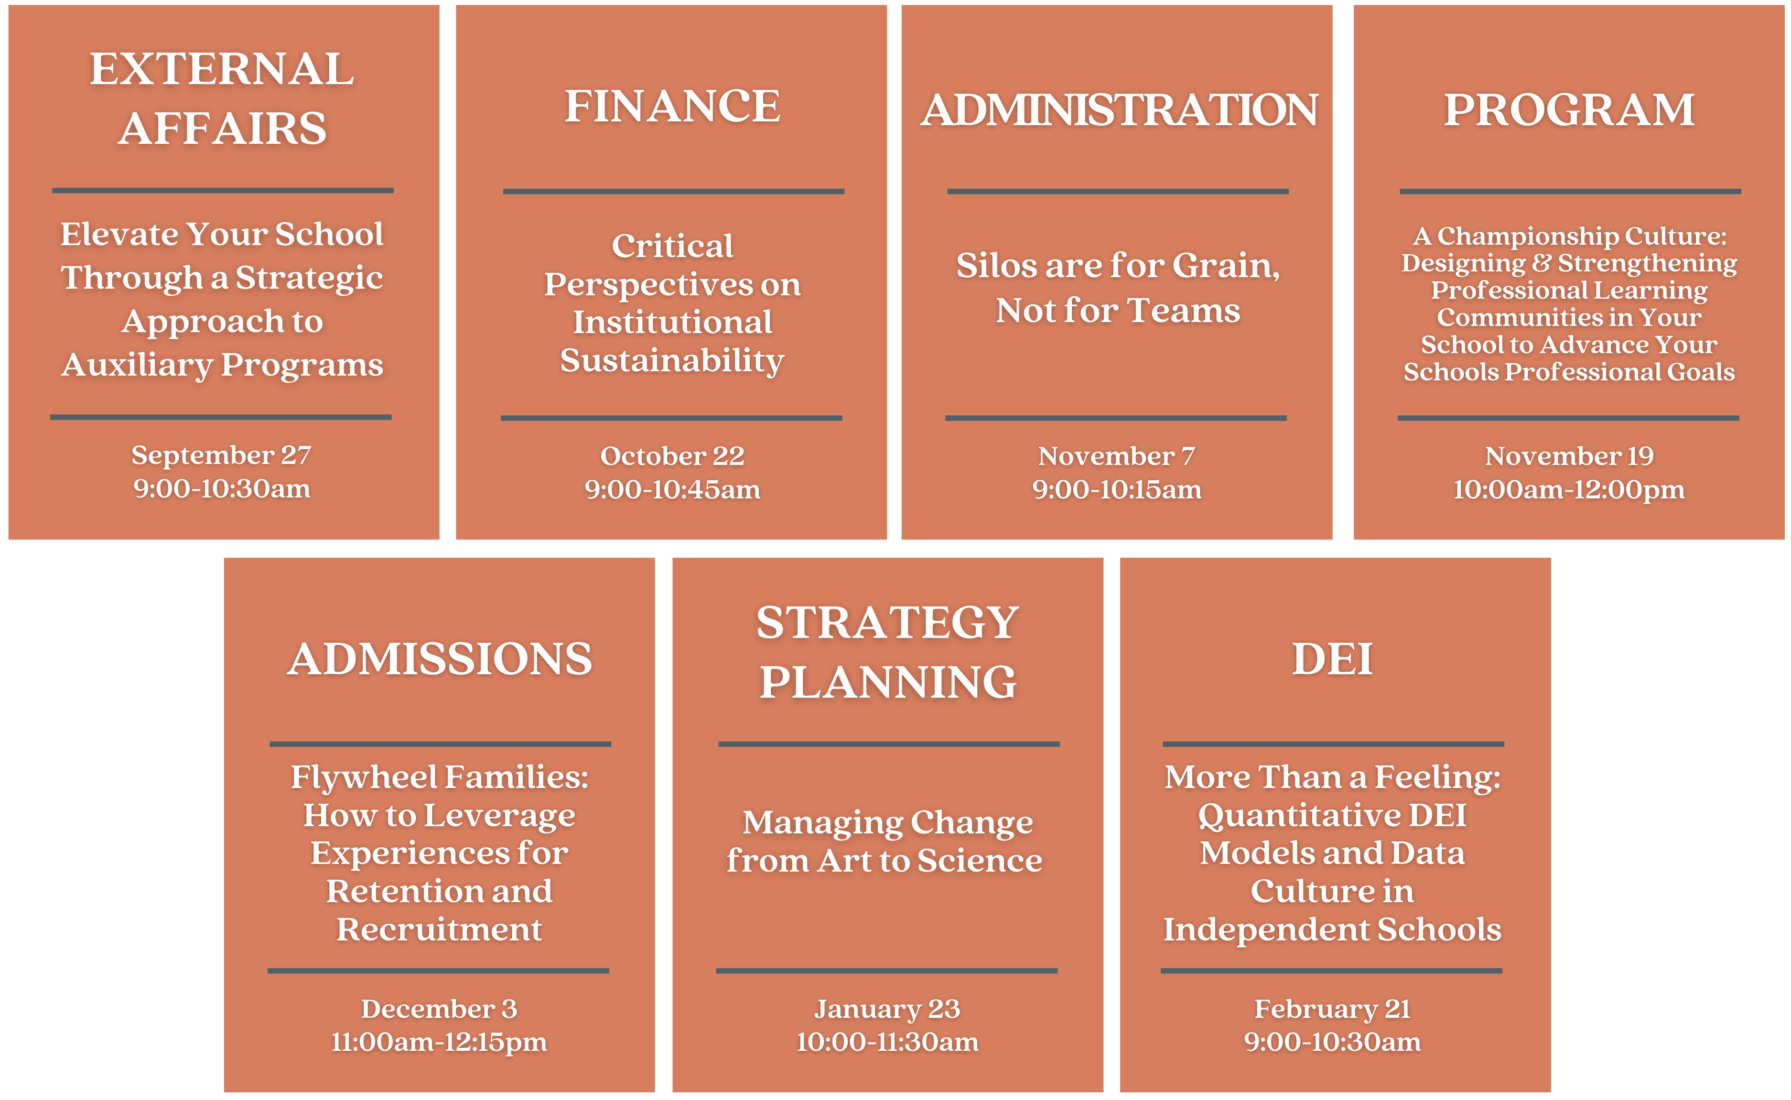The width and height of the screenshot is (1791, 1100).
Task: Select Flywheel Families session title
Action: click(439, 852)
